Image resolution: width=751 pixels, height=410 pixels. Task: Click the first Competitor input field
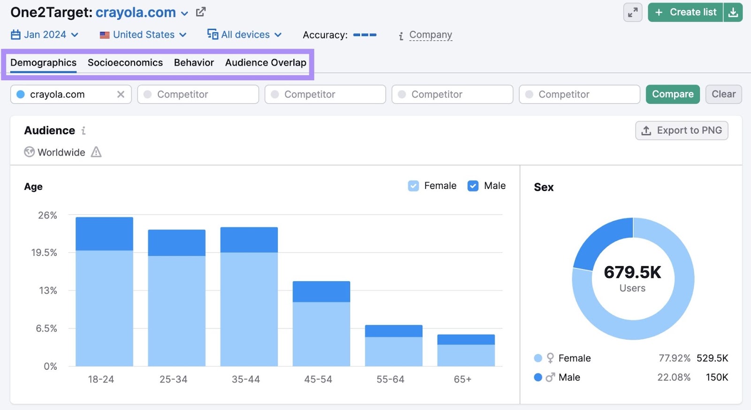(x=198, y=95)
